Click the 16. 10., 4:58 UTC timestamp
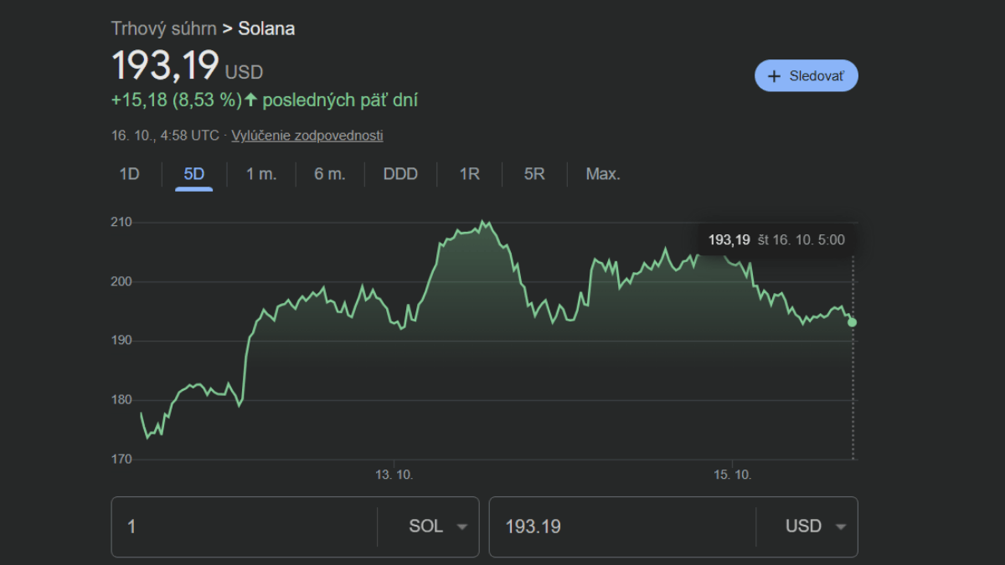The image size is (1005, 565). (165, 136)
